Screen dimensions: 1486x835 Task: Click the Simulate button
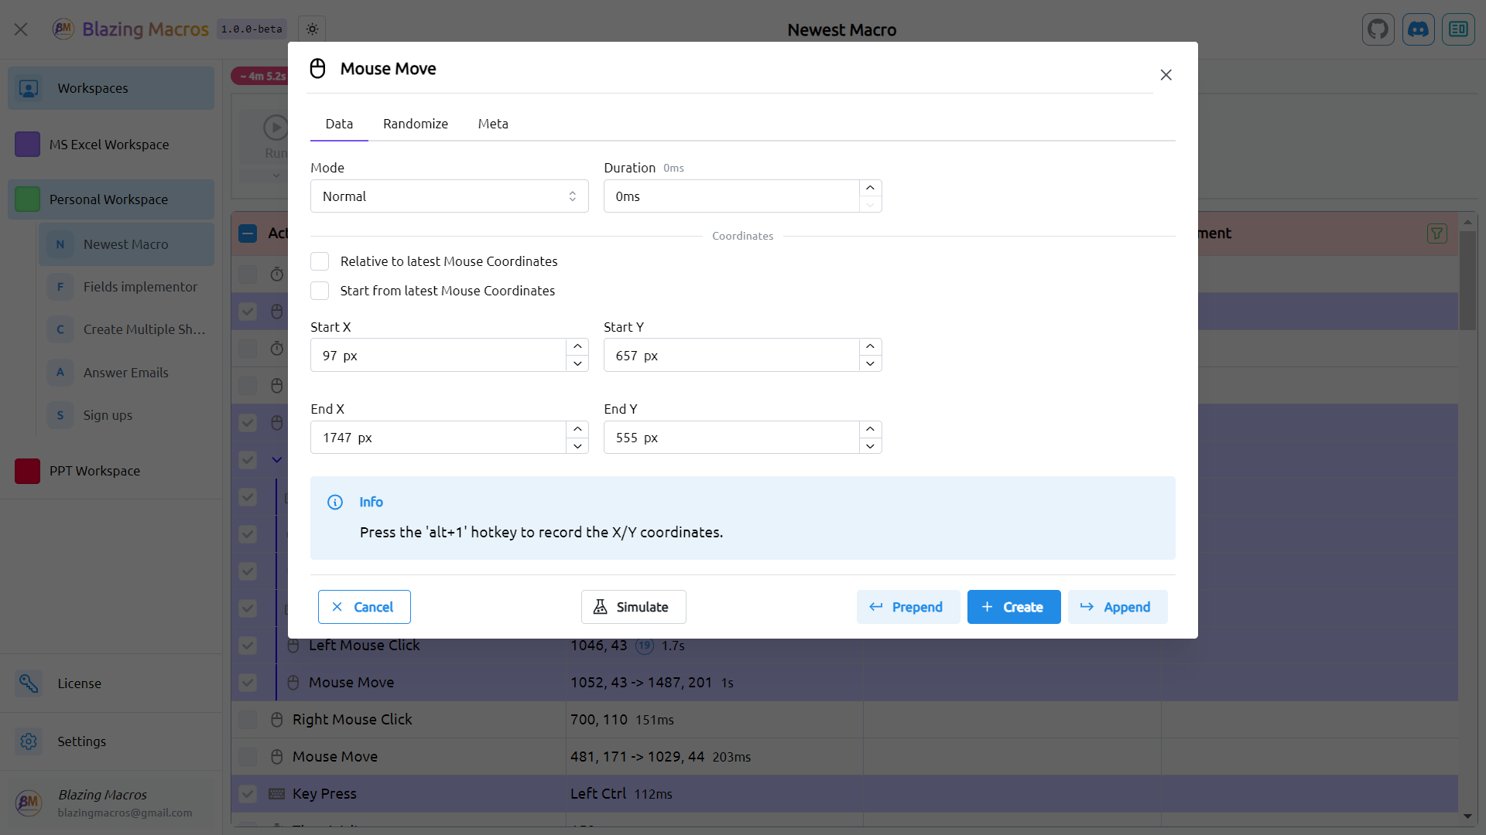pyautogui.click(x=633, y=607)
